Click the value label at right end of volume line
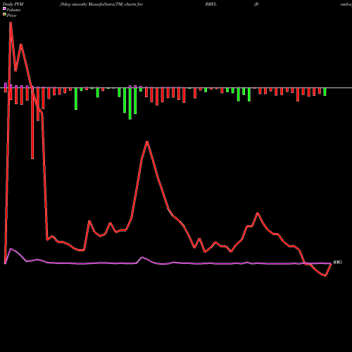Screen dimensions: 352x352 click(x=338, y=262)
